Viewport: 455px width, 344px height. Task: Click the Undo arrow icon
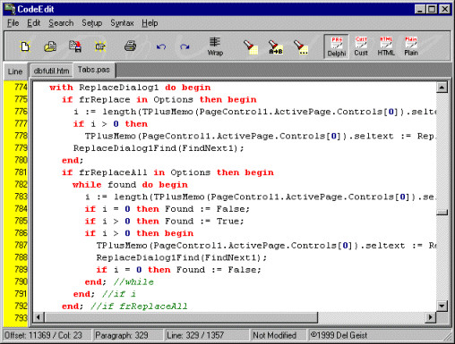[161, 46]
